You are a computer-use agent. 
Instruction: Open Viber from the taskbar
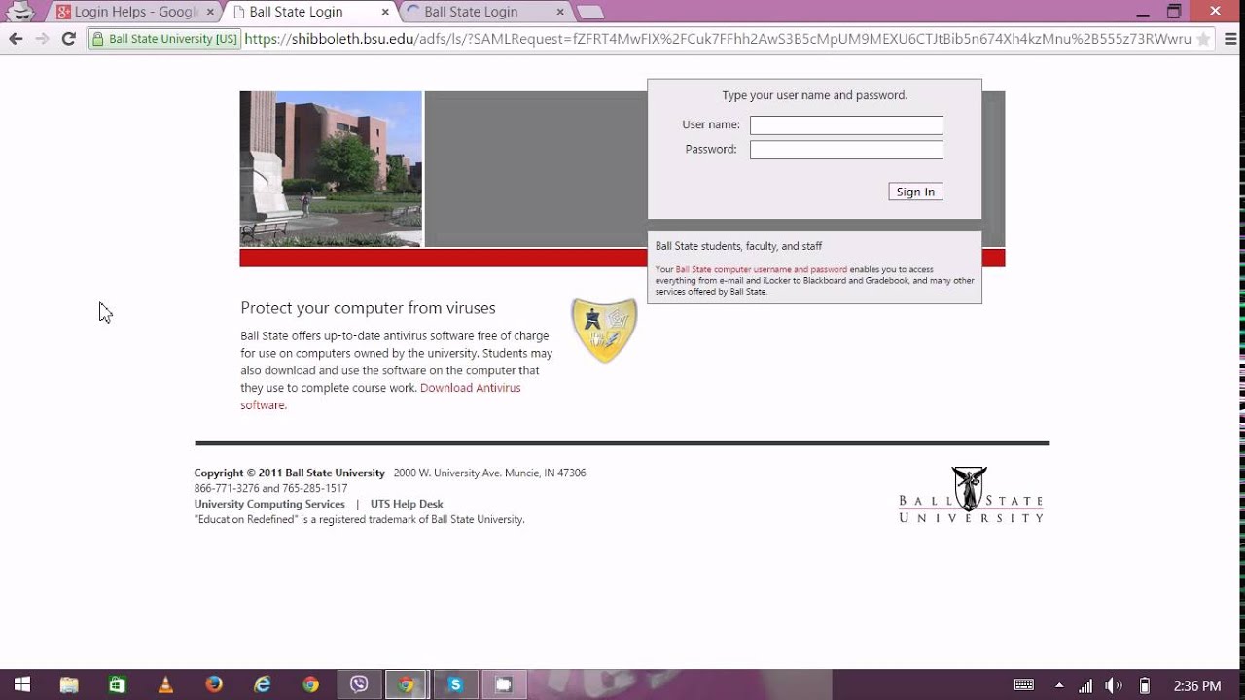359,684
